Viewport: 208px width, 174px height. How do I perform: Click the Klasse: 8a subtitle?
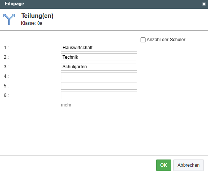pos(32,23)
